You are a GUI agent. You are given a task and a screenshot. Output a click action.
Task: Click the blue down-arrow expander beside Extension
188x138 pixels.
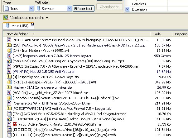click(x=127, y=9)
